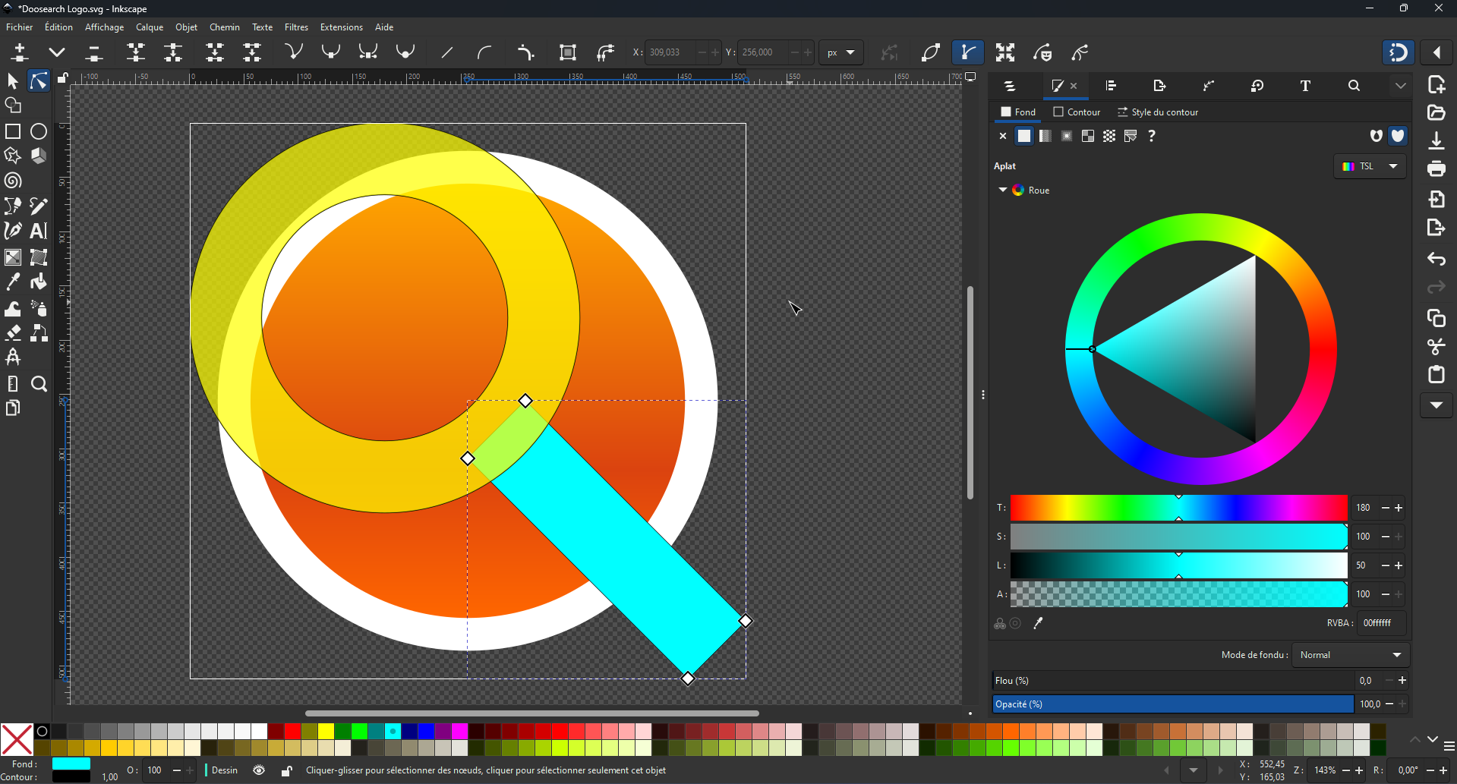This screenshot has width=1457, height=784.
Task: Select the Spiral tool
Action: pos(13,181)
